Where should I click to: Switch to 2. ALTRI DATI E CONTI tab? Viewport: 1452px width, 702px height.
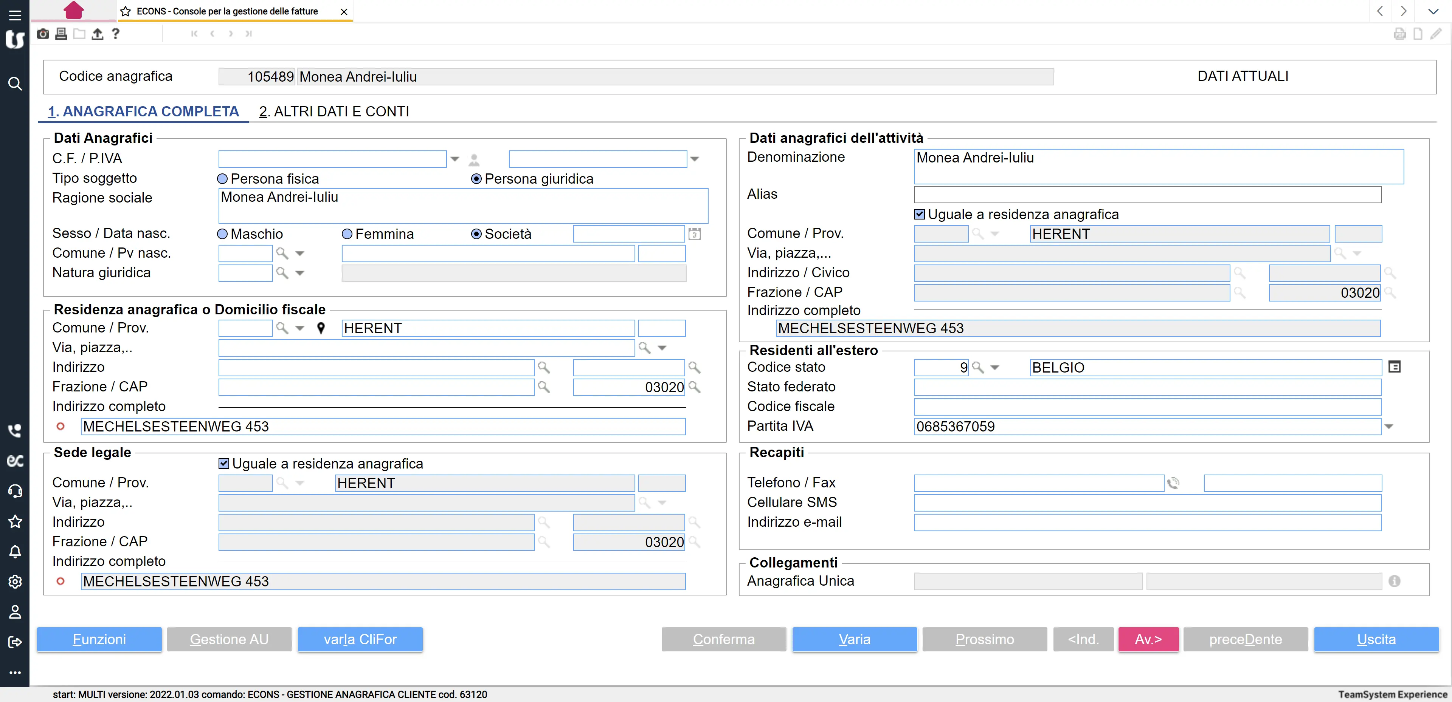pyautogui.click(x=334, y=111)
